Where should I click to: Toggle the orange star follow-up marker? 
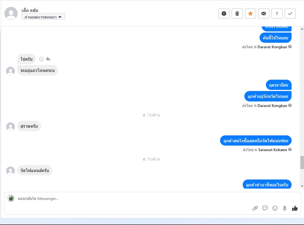click(250, 14)
